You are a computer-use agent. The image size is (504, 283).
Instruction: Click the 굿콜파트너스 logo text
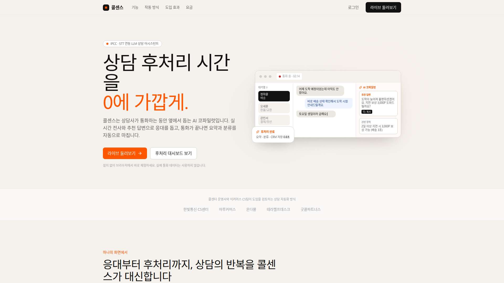(311, 209)
